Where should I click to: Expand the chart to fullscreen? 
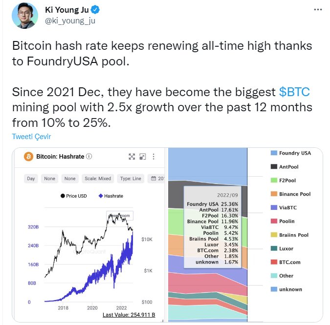(x=132, y=157)
